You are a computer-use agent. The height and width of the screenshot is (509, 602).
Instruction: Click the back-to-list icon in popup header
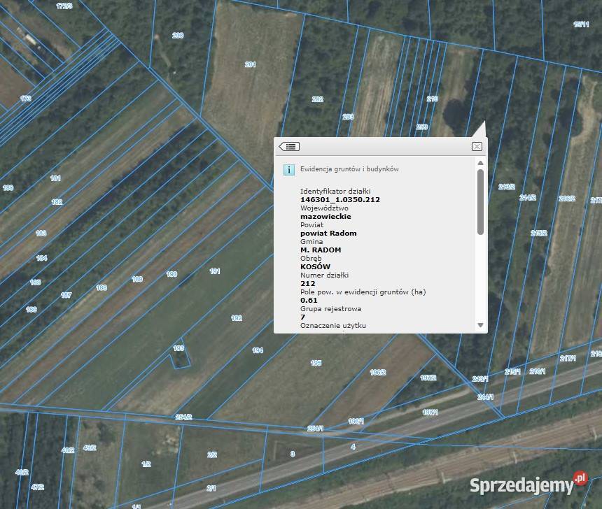point(289,146)
